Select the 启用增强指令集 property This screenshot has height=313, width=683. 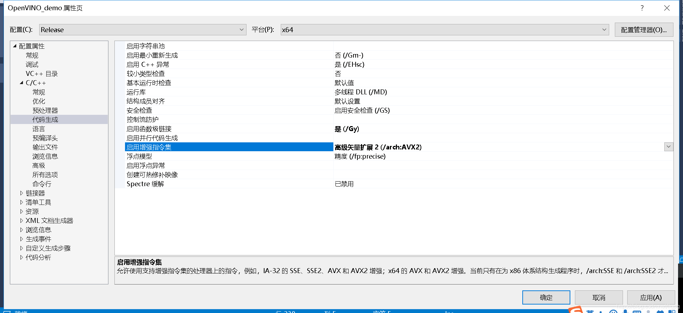229,147
